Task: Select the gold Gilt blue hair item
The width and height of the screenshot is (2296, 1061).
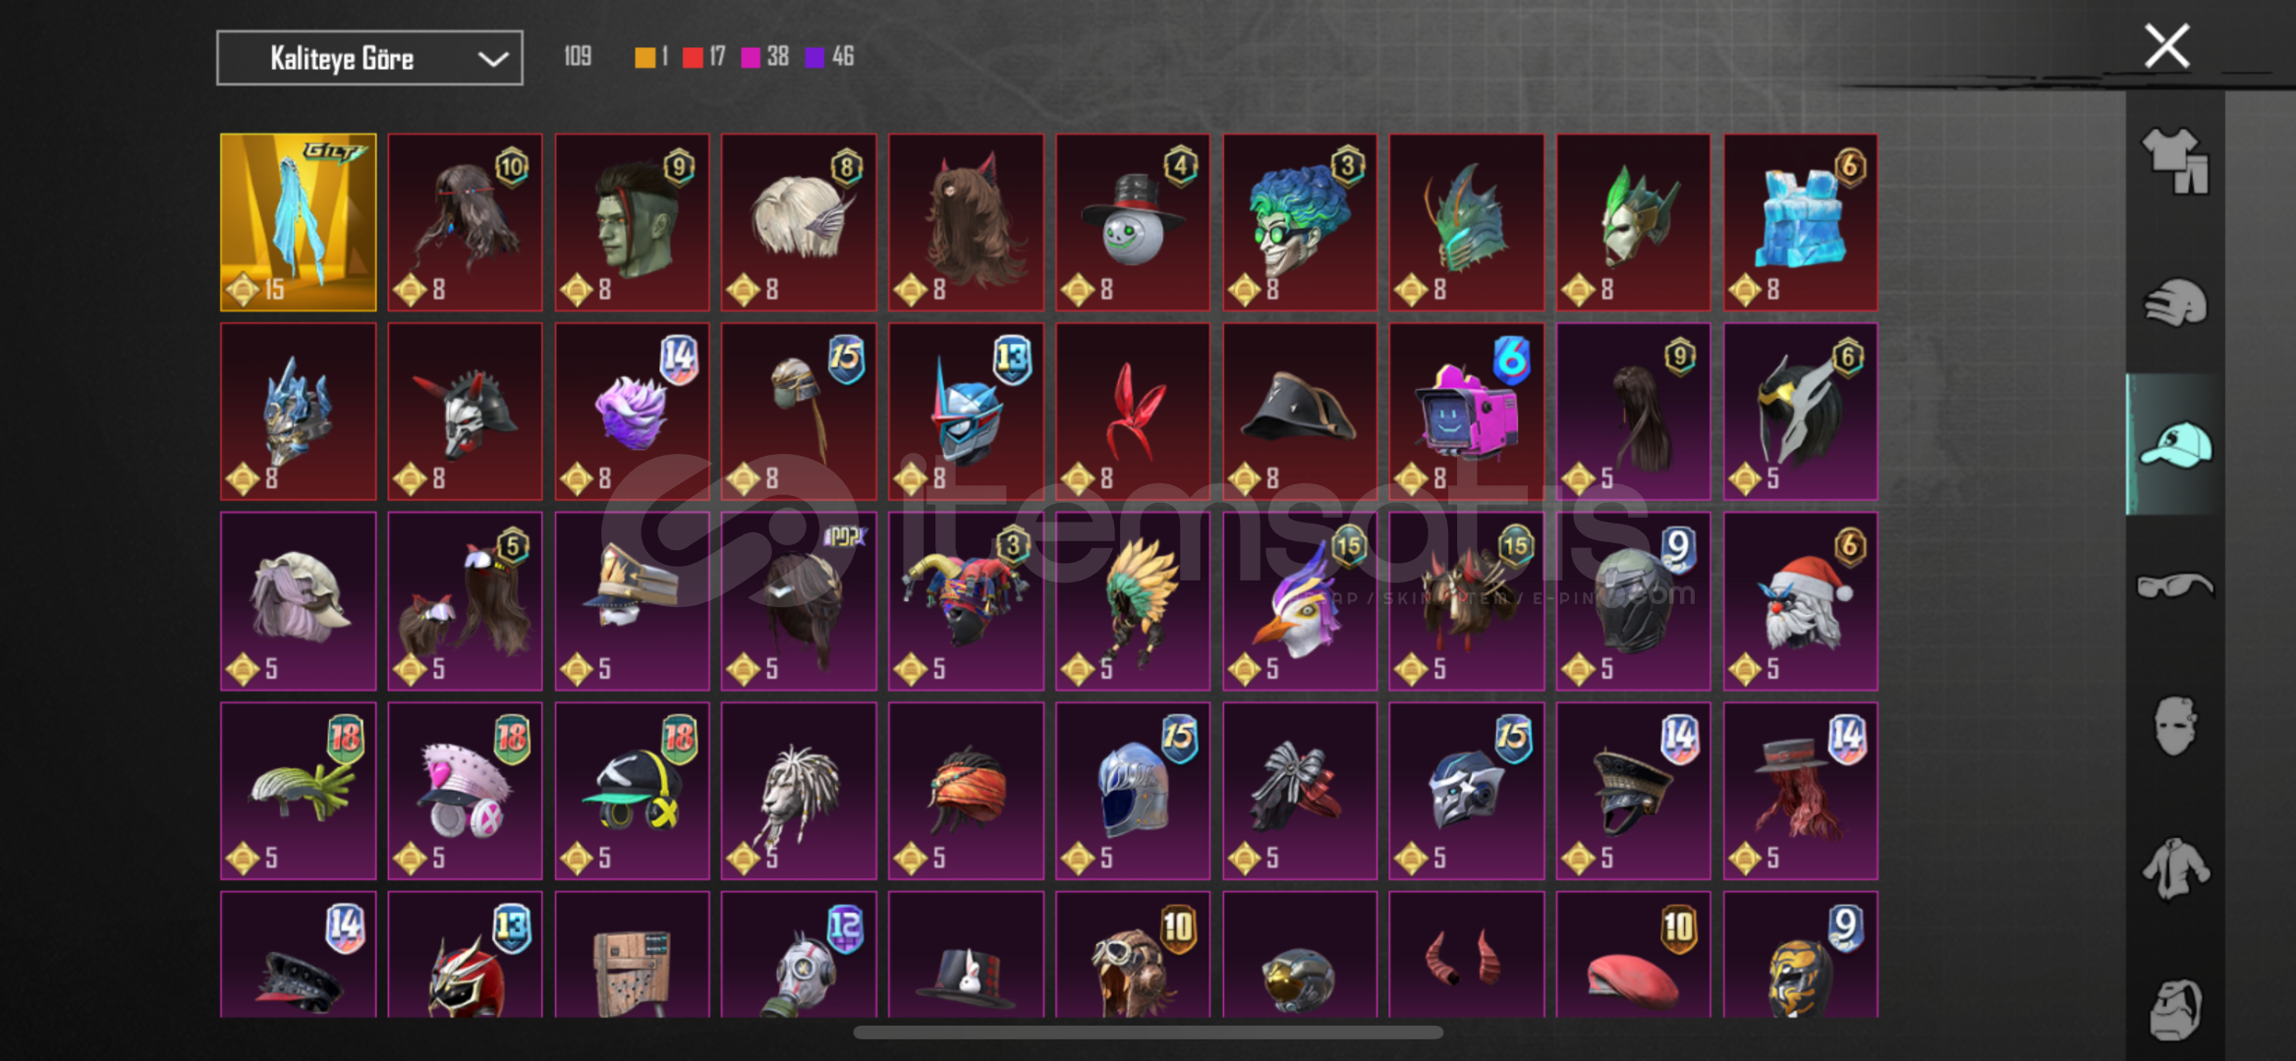Action: click(x=298, y=222)
